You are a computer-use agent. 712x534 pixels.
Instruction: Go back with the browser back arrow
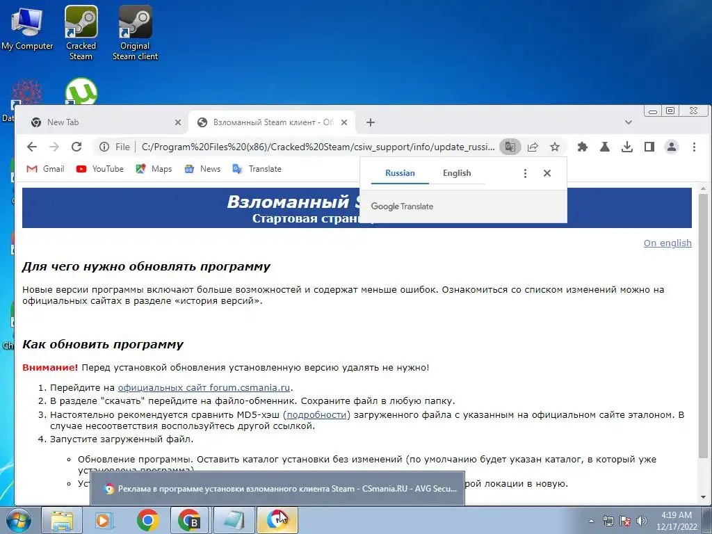point(31,147)
